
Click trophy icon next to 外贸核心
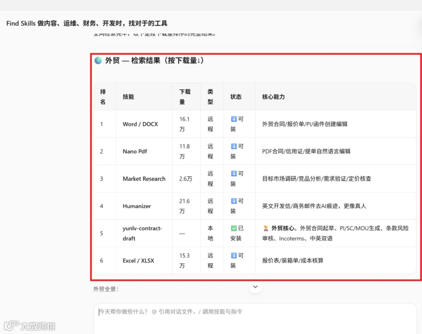pyautogui.click(x=266, y=228)
